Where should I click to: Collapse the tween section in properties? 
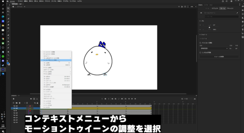(200, 35)
